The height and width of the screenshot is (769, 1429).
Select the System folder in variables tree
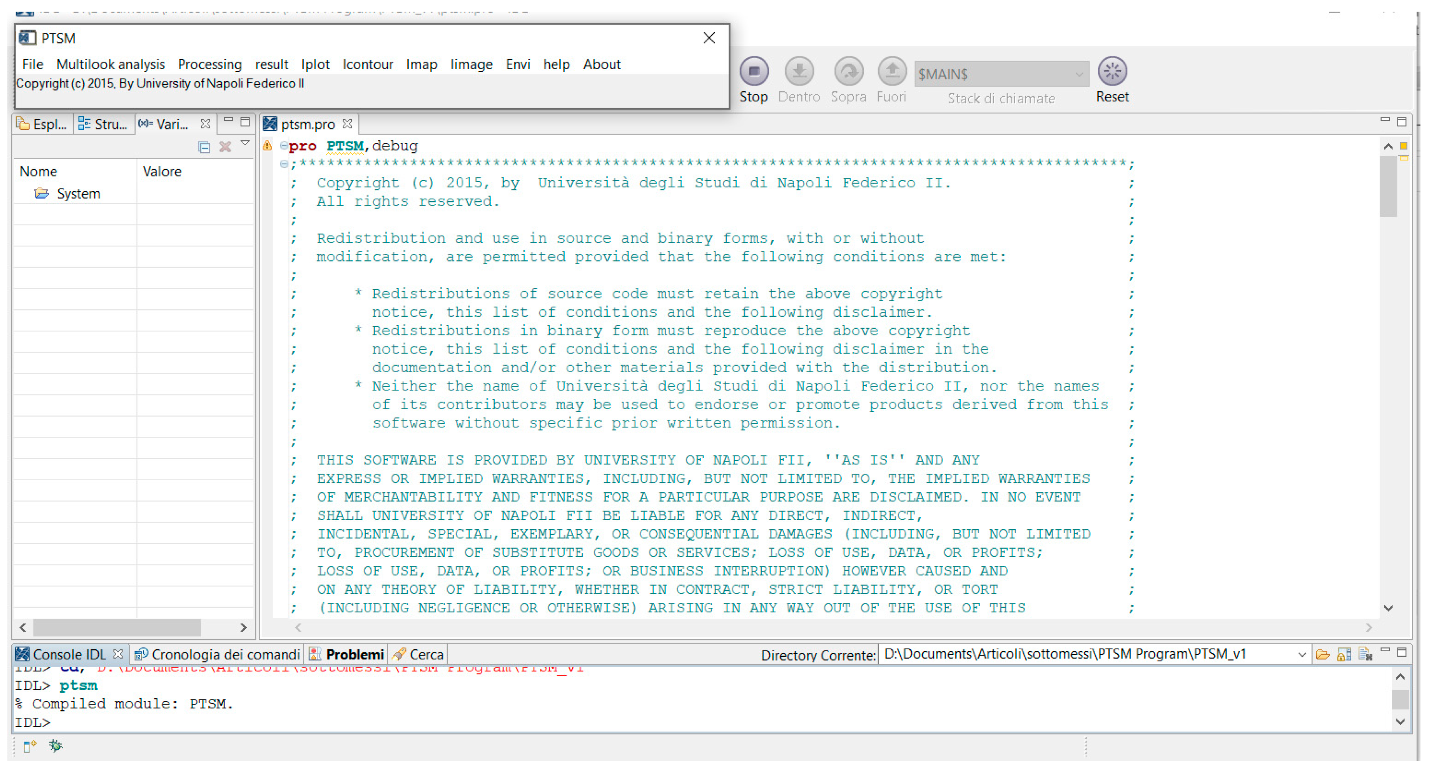(x=67, y=194)
